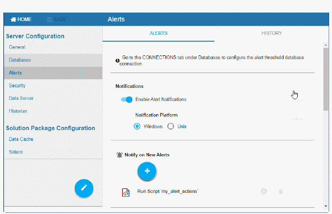Open Historian configuration
Screen dimensions: 332x214
(x=18, y=111)
